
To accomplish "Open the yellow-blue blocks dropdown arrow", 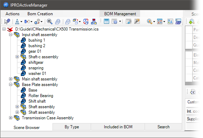I will [80, 21].
